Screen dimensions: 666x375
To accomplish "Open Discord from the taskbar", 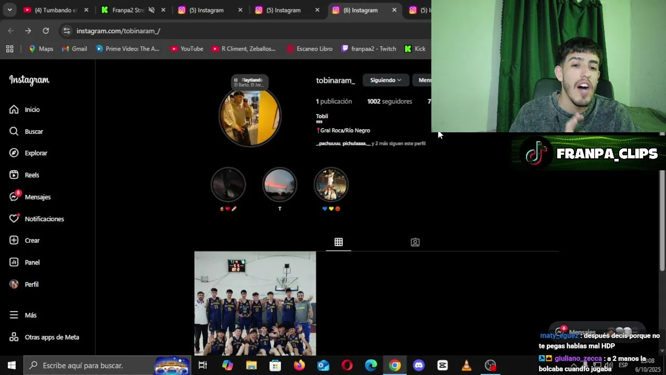I will (x=419, y=366).
